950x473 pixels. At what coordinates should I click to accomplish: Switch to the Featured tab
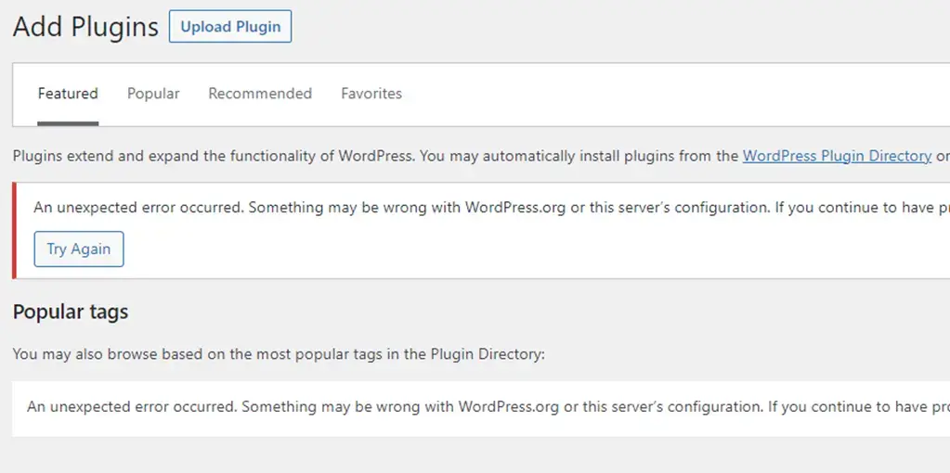click(68, 94)
